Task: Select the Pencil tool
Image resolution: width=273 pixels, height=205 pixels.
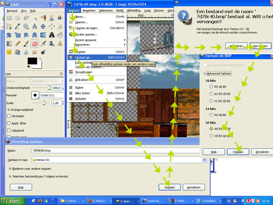Action: tap(17, 43)
